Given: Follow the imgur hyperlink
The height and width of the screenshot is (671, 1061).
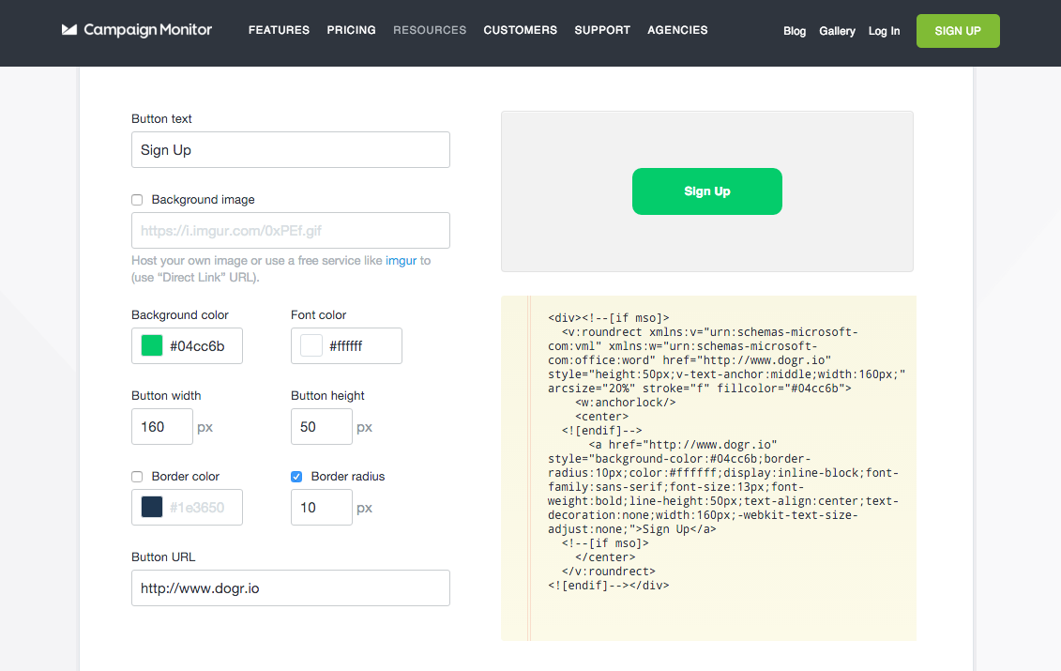Looking at the screenshot, I should [x=401, y=261].
